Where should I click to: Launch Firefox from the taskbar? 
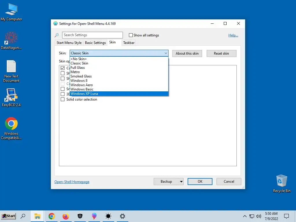pyautogui.click(x=66, y=216)
